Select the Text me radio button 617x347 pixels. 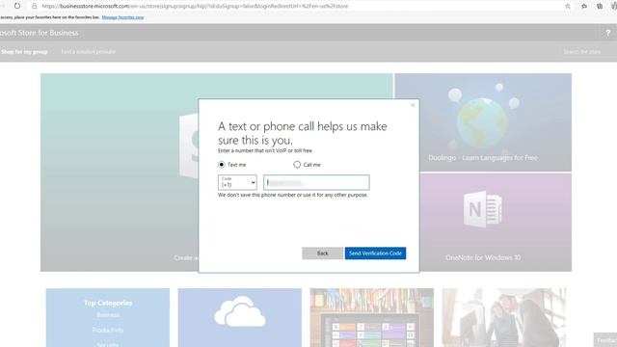click(x=222, y=165)
